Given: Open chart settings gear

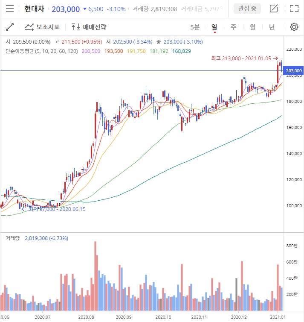Looking at the screenshot, I should click(294, 27).
